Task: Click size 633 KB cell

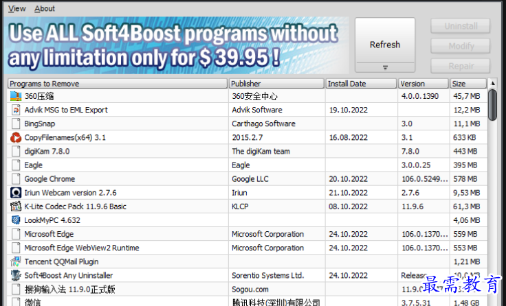Action: [x=464, y=137]
